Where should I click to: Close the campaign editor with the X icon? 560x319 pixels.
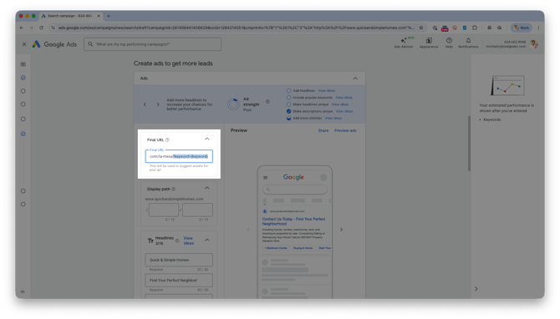pyautogui.click(x=24, y=44)
